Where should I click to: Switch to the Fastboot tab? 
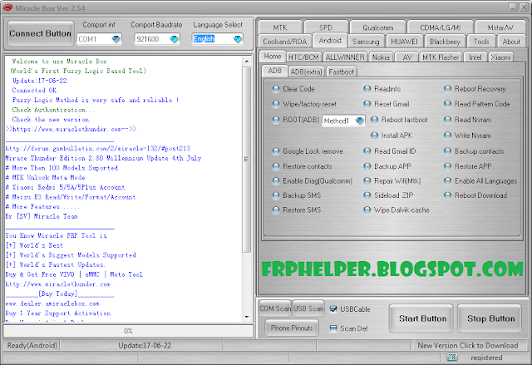coord(341,72)
